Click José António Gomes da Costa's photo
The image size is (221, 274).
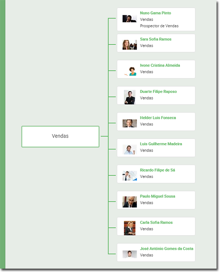click(x=130, y=254)
